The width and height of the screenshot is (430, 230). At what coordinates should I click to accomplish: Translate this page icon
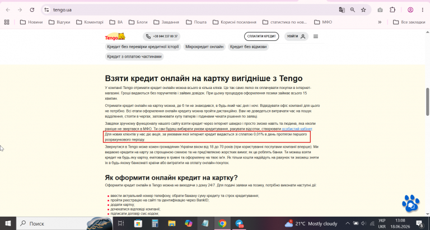[342, 10]
